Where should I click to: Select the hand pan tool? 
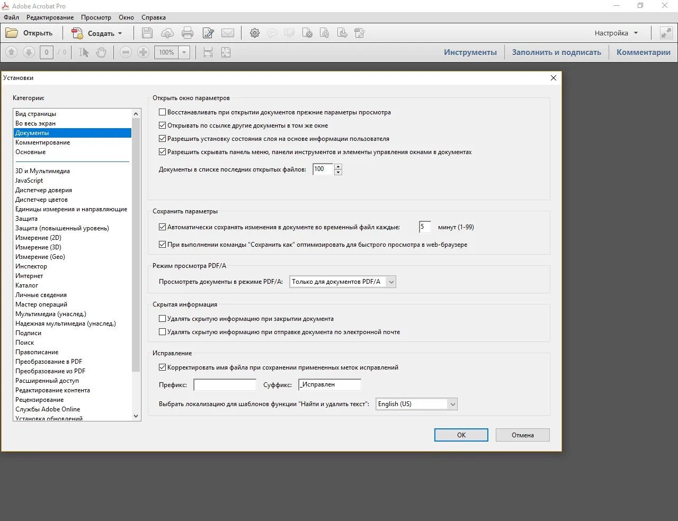pyautogui.click(x=101, y=52)
